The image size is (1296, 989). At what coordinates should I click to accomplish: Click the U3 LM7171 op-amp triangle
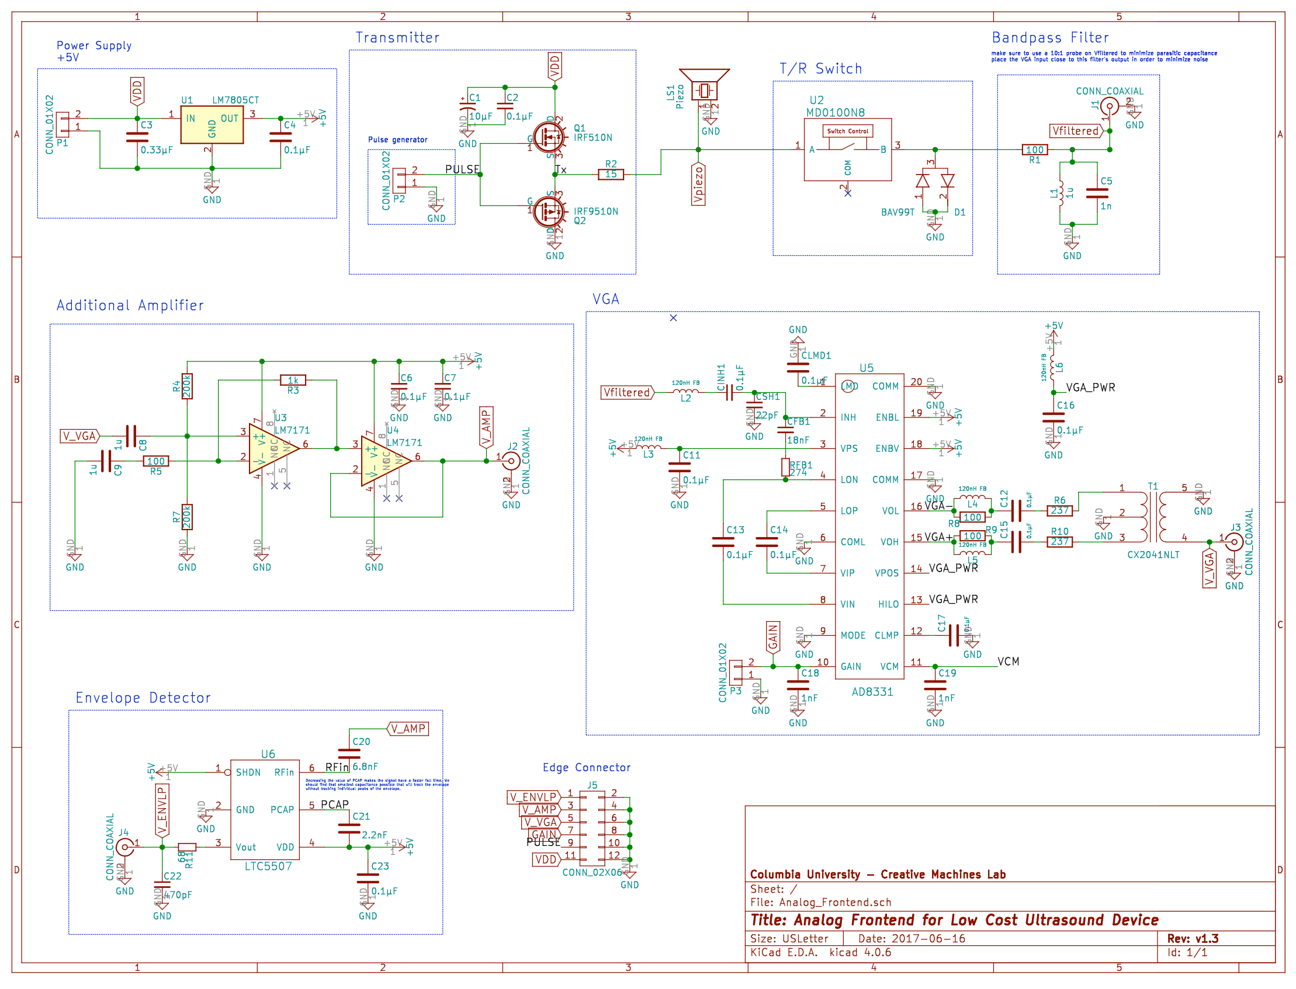point(274,448)
